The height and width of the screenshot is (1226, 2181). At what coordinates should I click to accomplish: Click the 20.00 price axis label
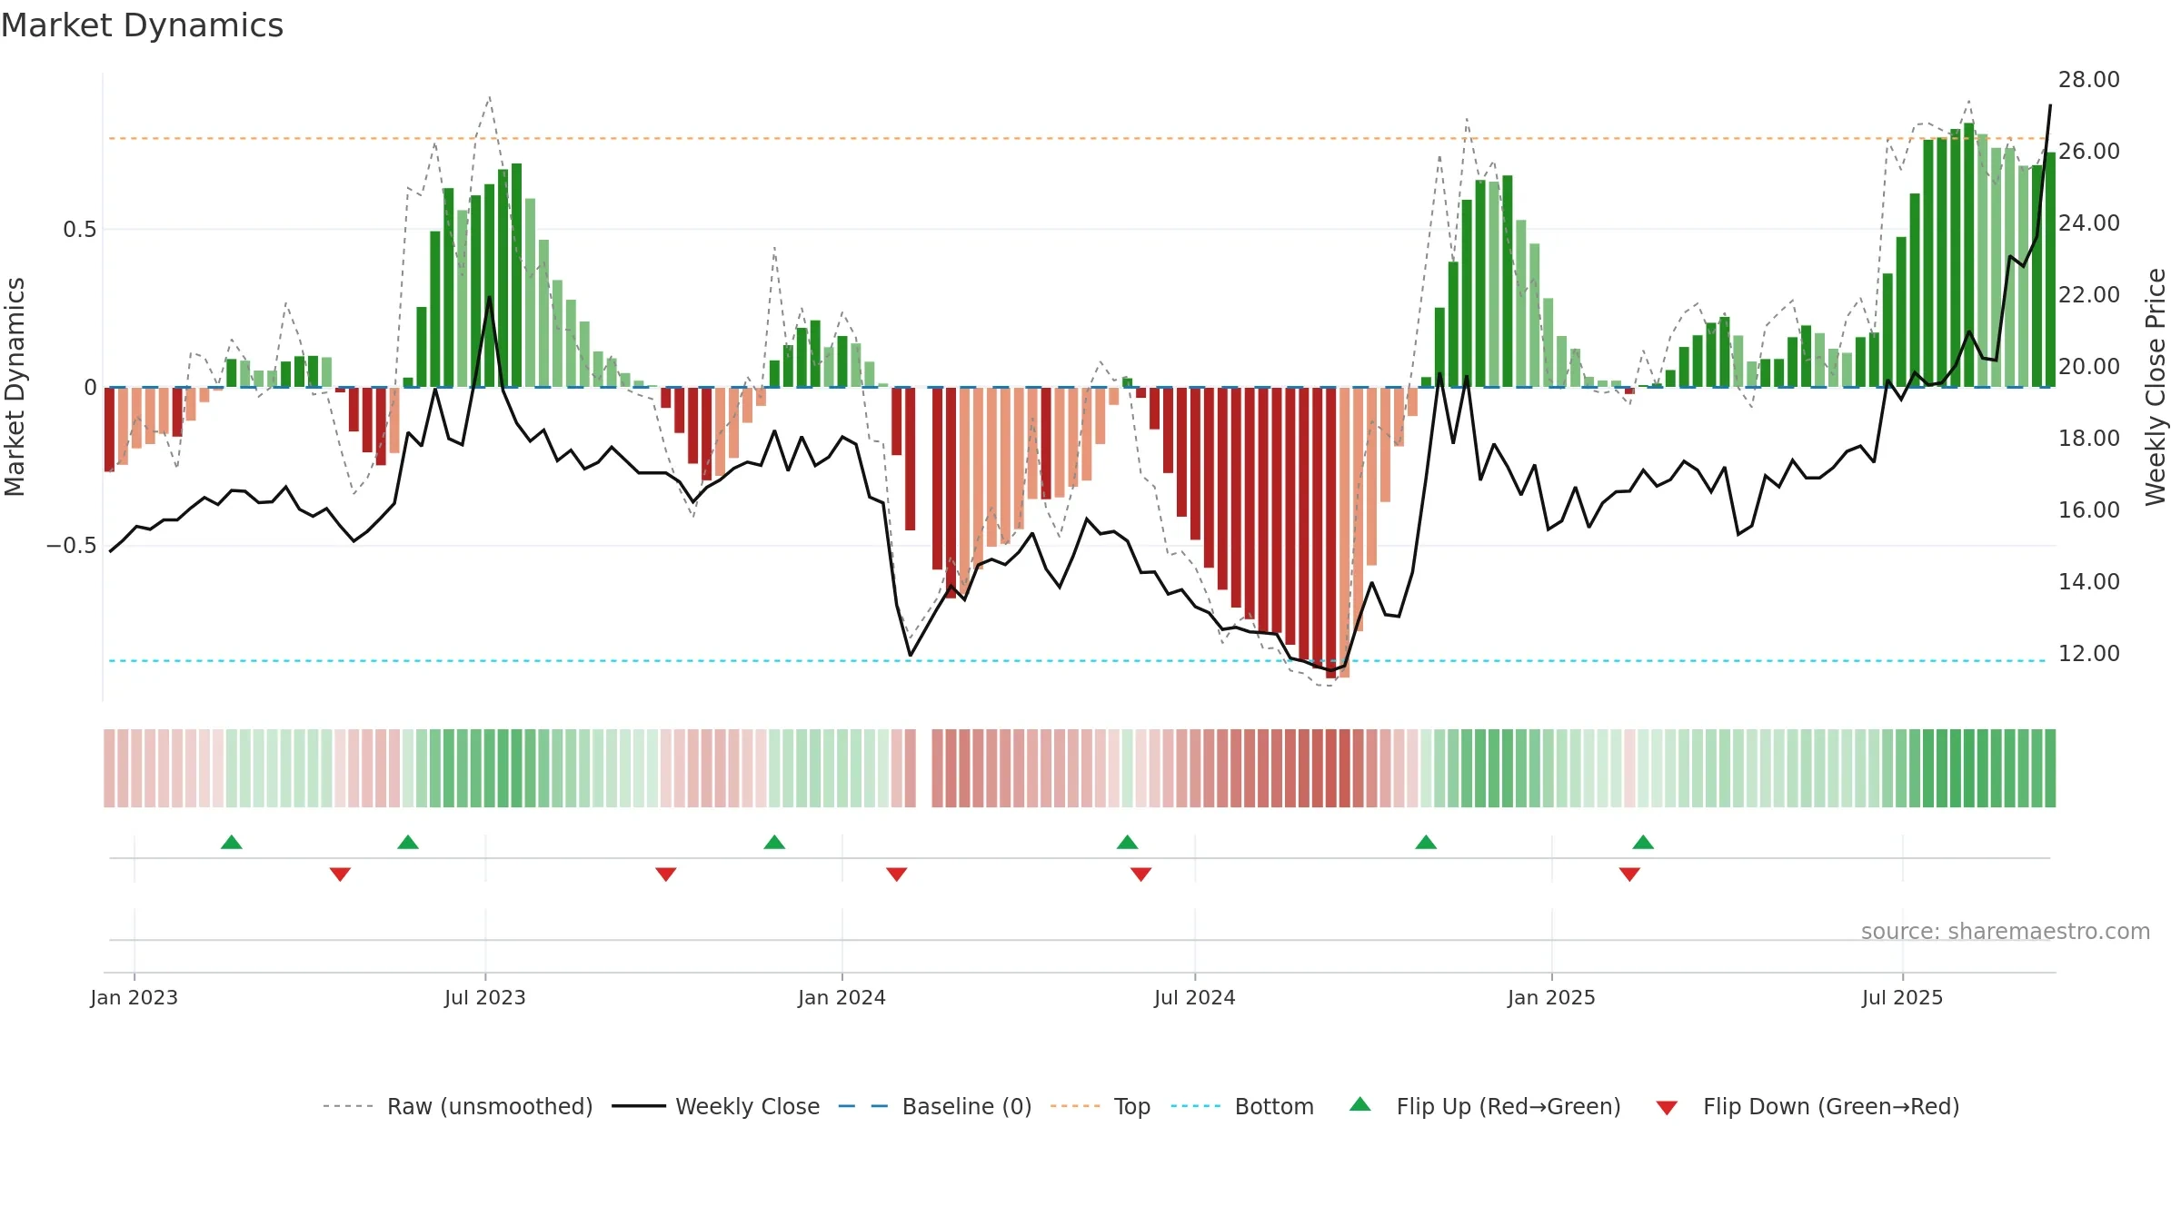coord(2089,367)
